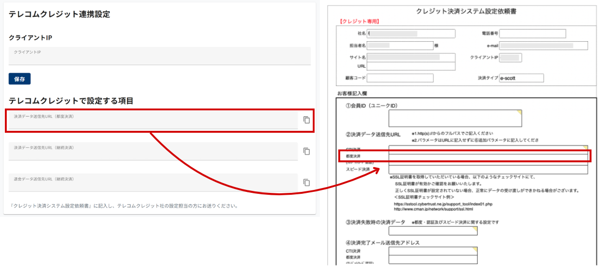Click the 会員ID（ユニークID） text area
Screen dimensions: 608x266
[x=455, y=119]
